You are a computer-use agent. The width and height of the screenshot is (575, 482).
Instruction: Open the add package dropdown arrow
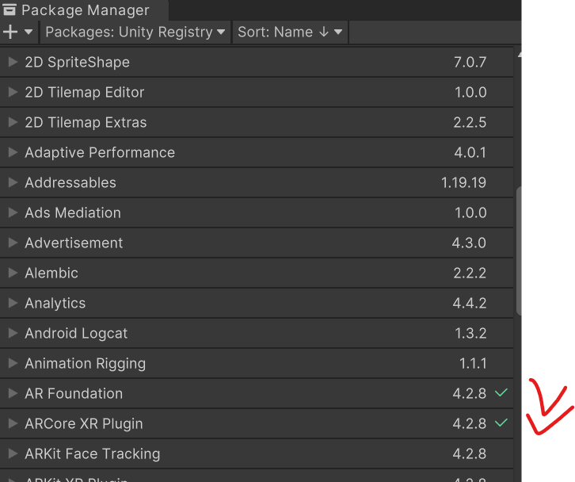click(x=29, y=32)
